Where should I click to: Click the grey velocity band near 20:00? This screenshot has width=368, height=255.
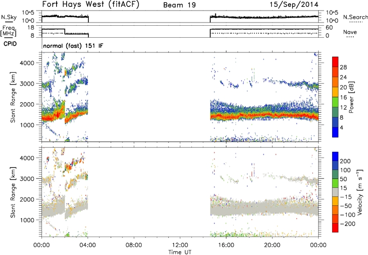[272, 207]
